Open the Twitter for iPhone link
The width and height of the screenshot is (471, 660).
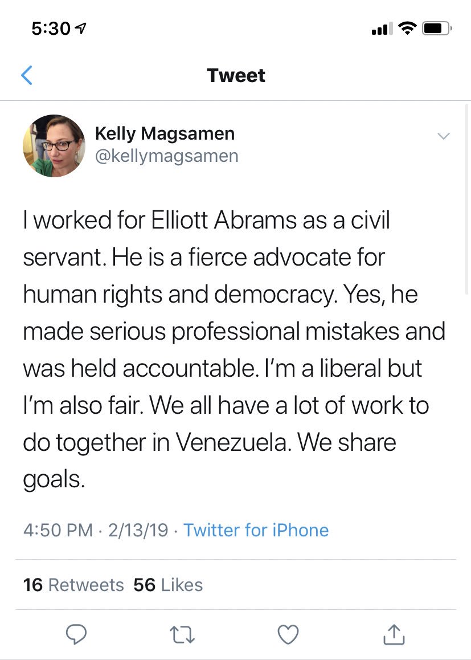(x=256, y=530)
